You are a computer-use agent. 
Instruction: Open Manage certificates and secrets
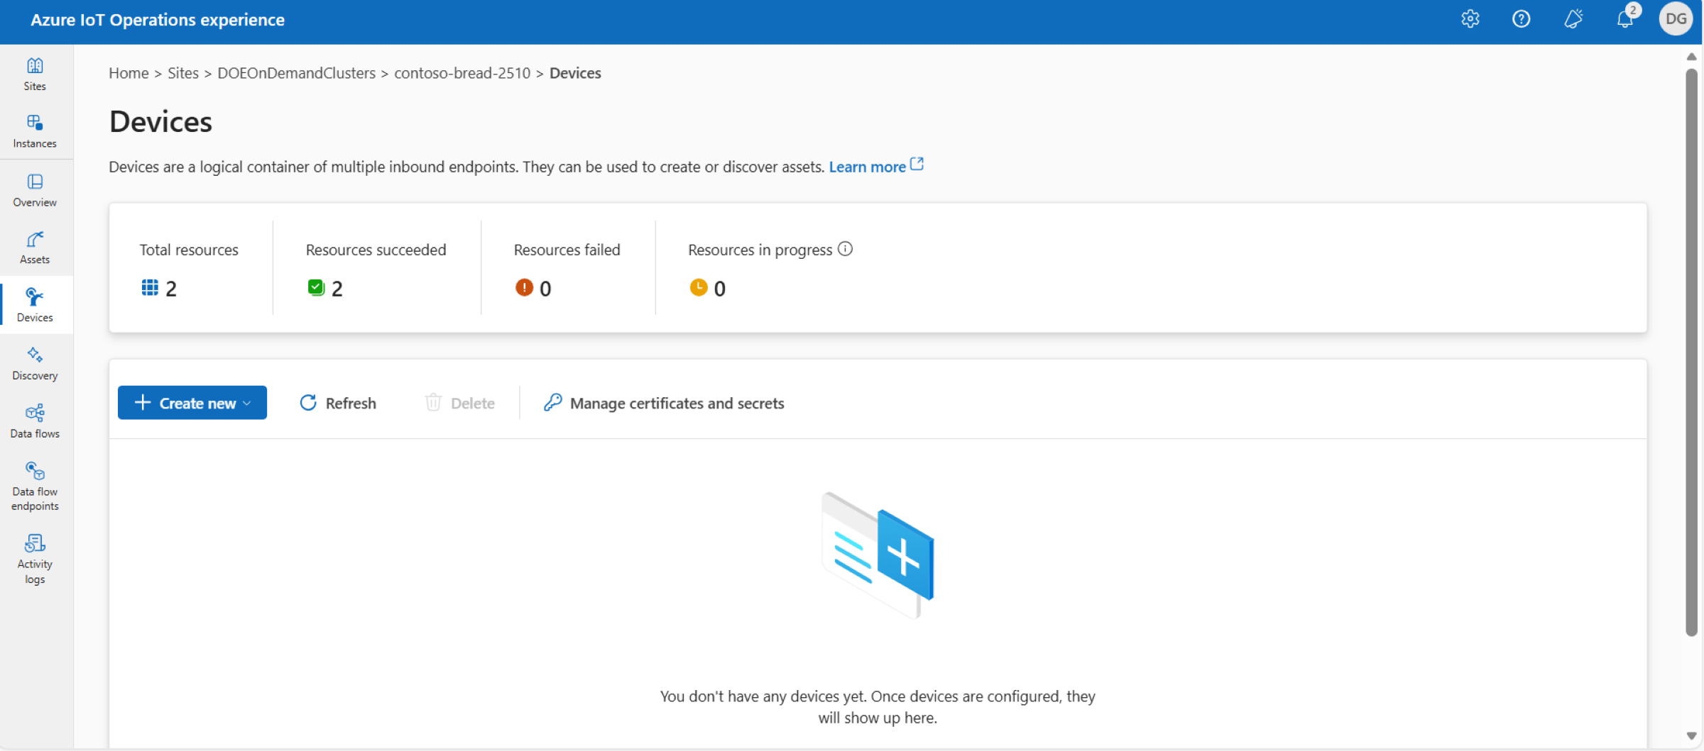664,403
